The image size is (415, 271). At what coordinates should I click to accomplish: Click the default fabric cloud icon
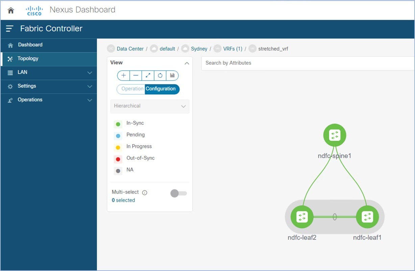click(x=154, y=49)
